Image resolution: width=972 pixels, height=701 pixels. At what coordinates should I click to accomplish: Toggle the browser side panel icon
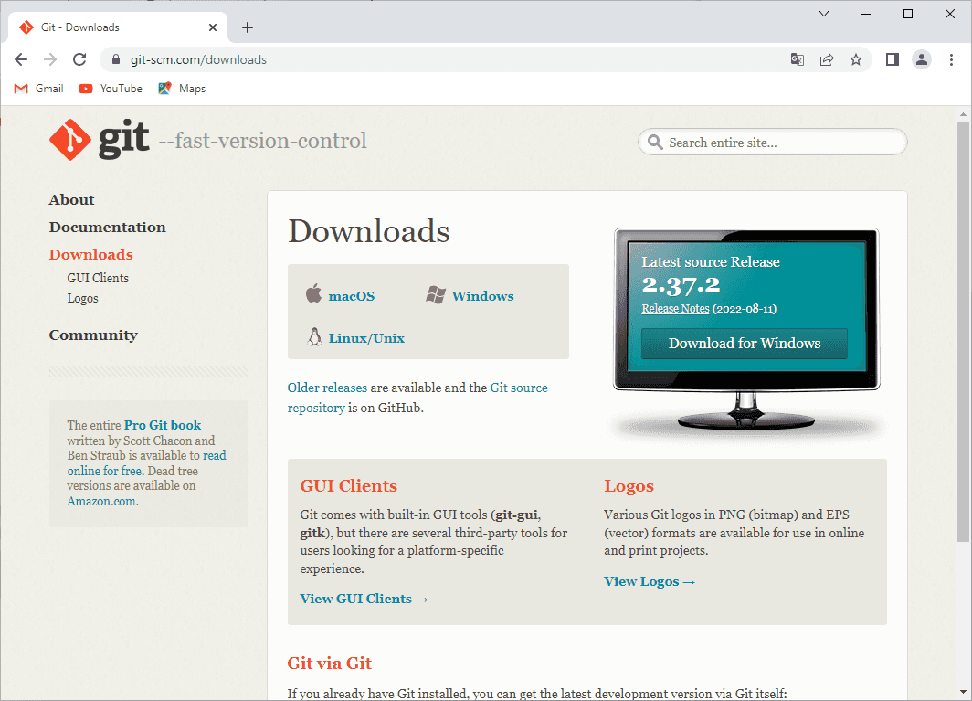(x=892, y=59)
